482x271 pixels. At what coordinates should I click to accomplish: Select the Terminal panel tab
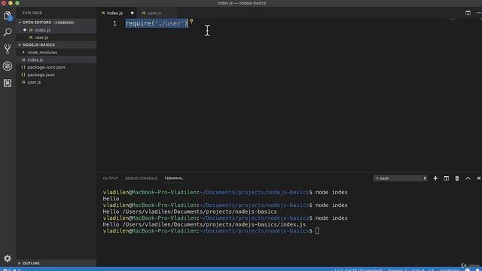(x=174, y=178)
